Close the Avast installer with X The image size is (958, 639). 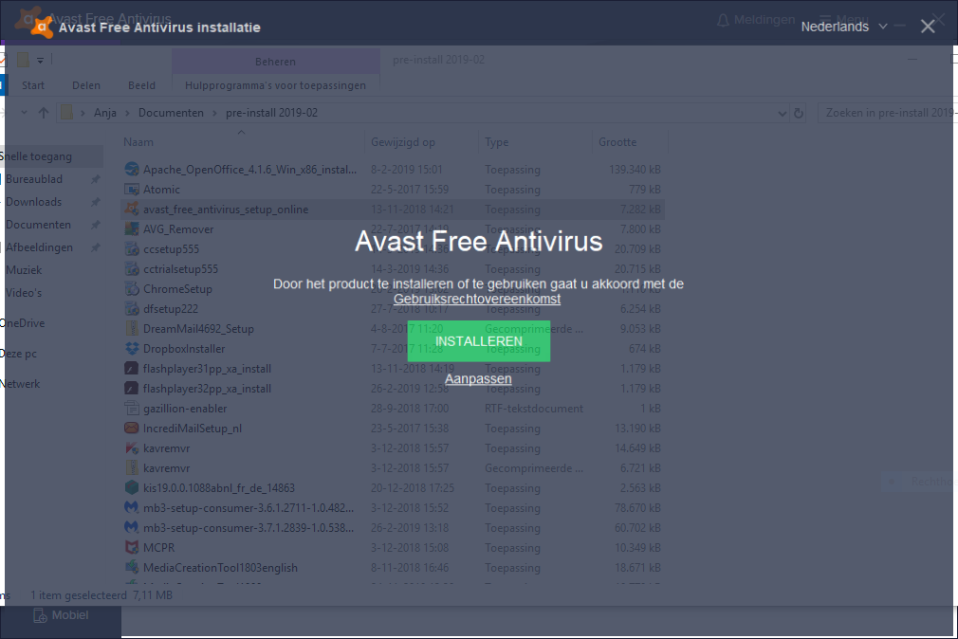(x=928, y=27)
